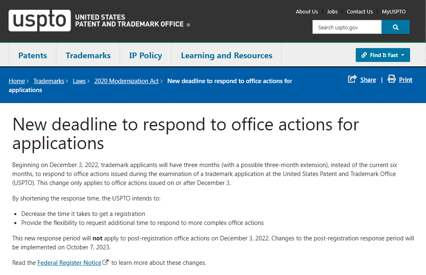Click the Home breadcrumb
426x275 pixels.
coord(17,81)
